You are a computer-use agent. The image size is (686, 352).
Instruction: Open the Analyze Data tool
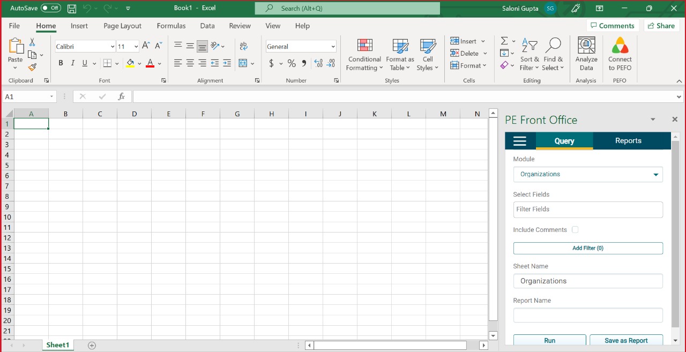tap(586, 54)
